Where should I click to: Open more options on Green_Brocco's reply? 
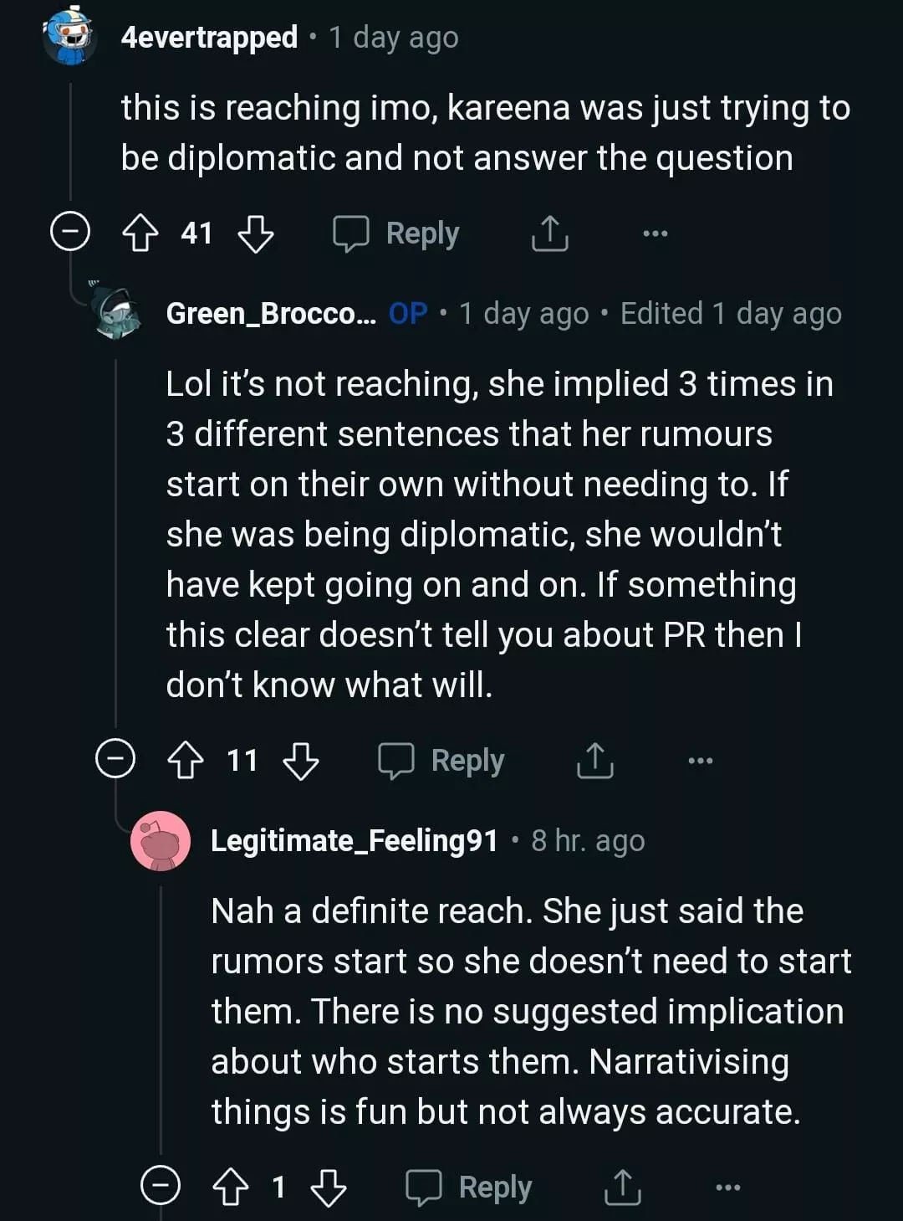click(x=700, y=761)
